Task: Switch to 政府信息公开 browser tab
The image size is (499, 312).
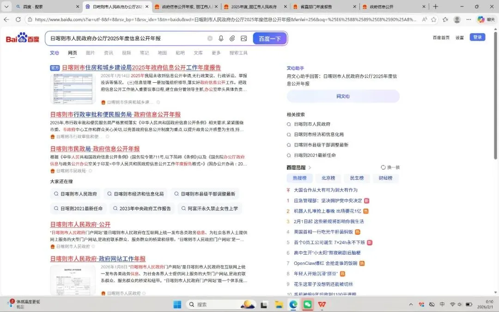Action: tap(394, 6)
